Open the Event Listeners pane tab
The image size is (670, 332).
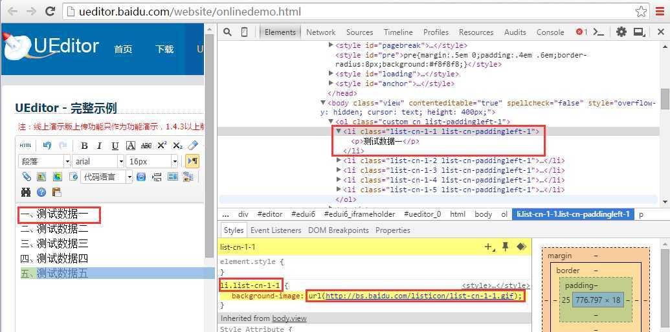click(276, 230)
